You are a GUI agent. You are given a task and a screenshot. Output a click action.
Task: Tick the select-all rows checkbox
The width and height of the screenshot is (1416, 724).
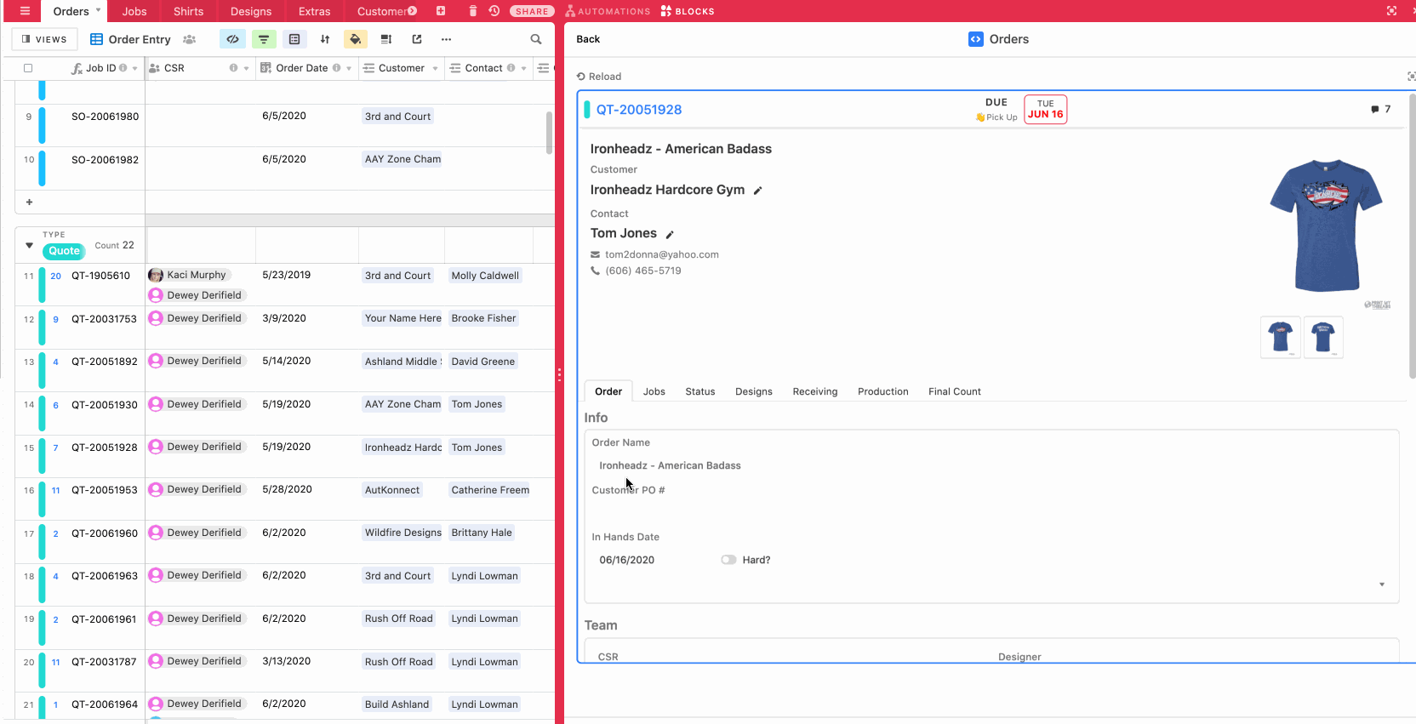(28, 68)
